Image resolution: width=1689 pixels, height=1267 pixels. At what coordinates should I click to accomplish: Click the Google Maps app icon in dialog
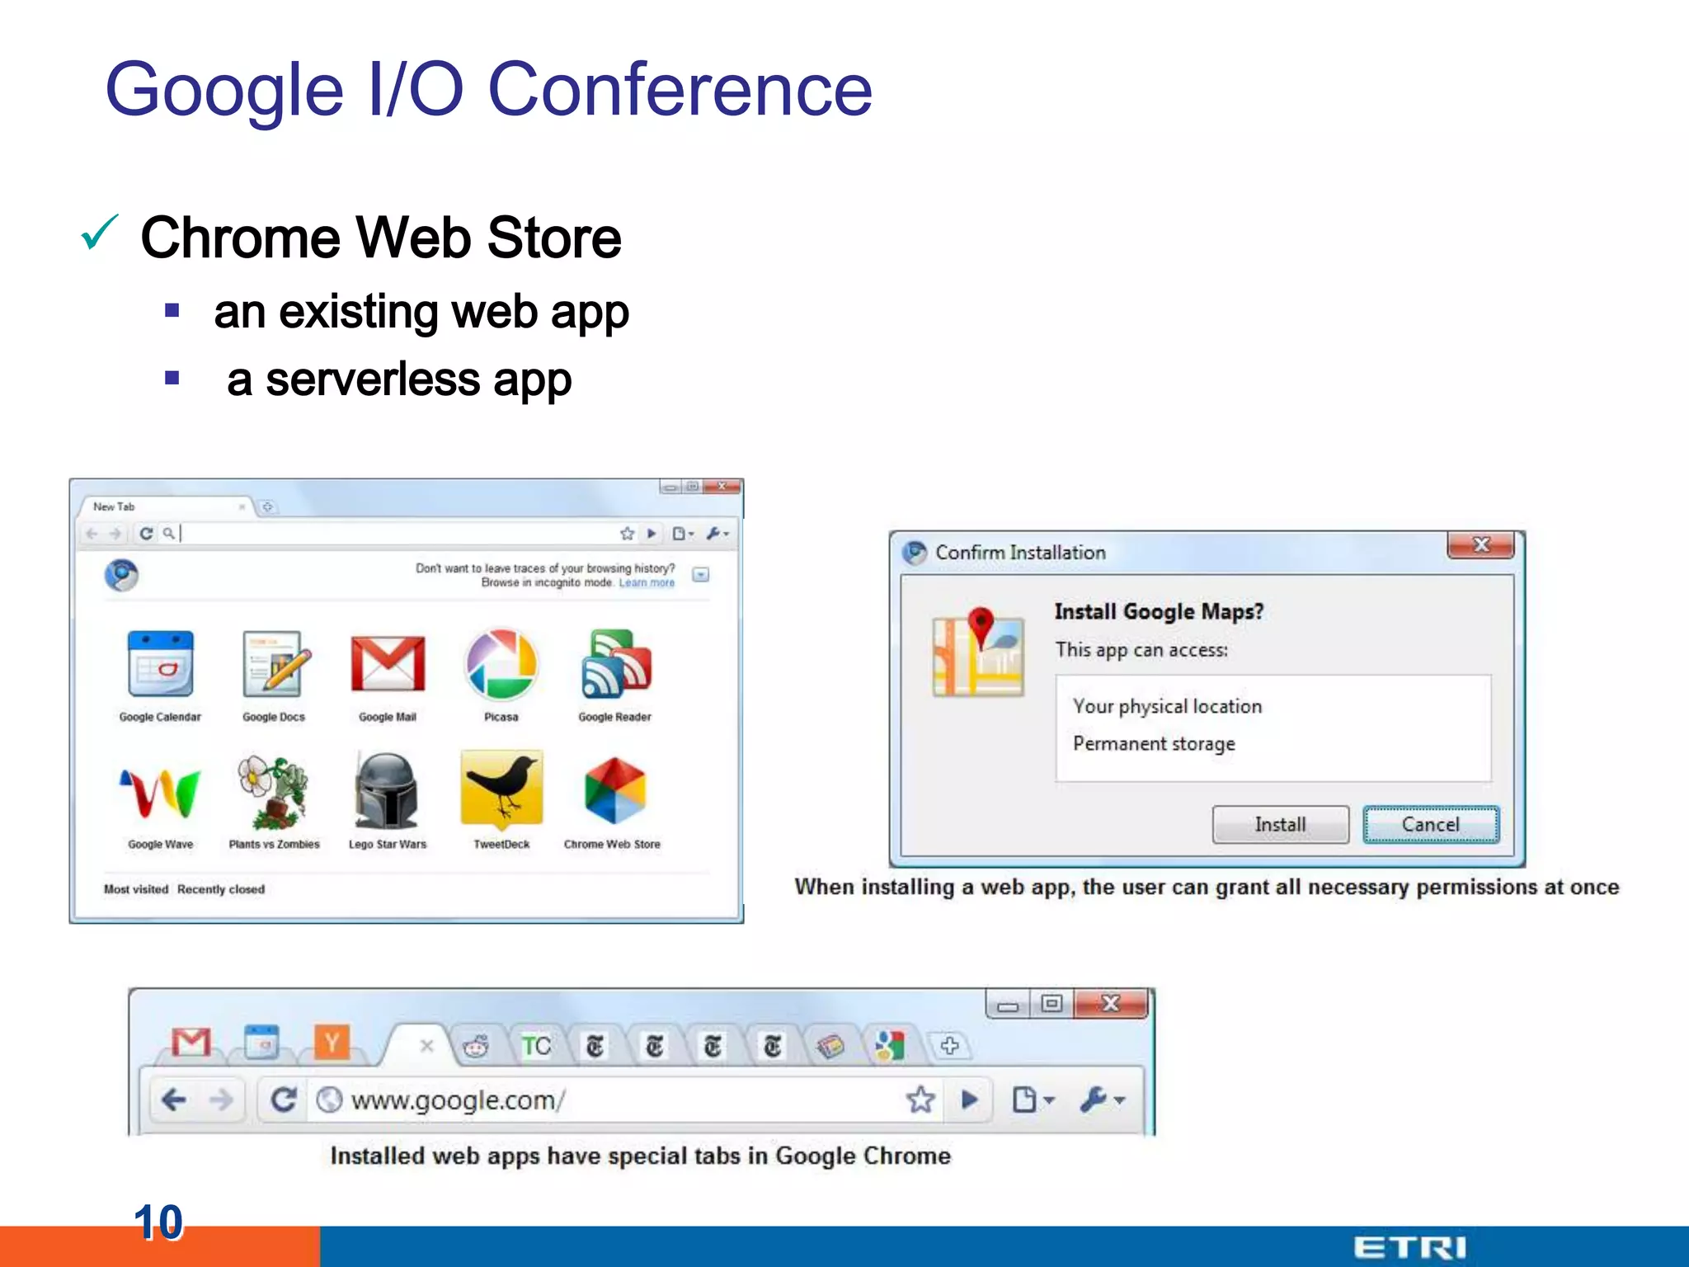(x=978, y=652)
